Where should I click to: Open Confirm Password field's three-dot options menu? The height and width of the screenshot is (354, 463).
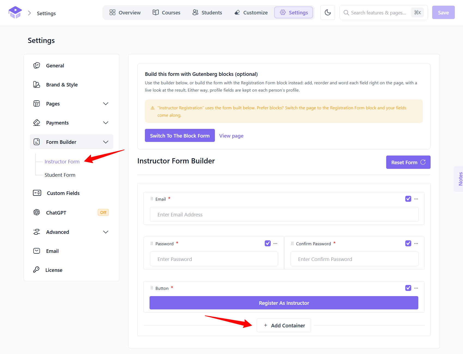tap(416, 243)
